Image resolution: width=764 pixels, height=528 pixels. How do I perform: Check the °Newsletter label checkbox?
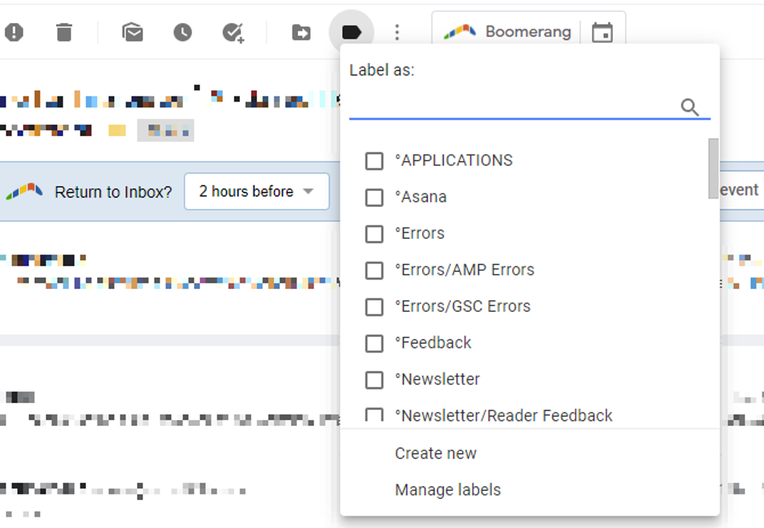click(x=374, y=380)
